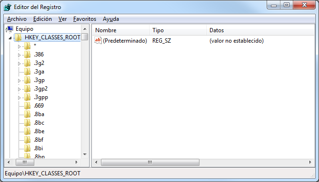319x182 pixels.
Task: Click the ab string value icon for Predeterminado
Action: point(98,40)
